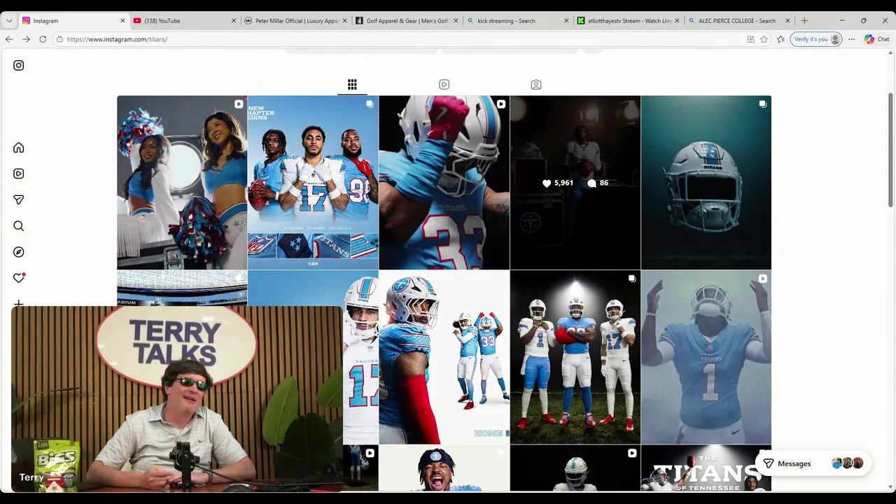The height and width of the screenshot is (504, 896).
Task: Open direct messages paper-plane icon
Action: pos(19,199)
